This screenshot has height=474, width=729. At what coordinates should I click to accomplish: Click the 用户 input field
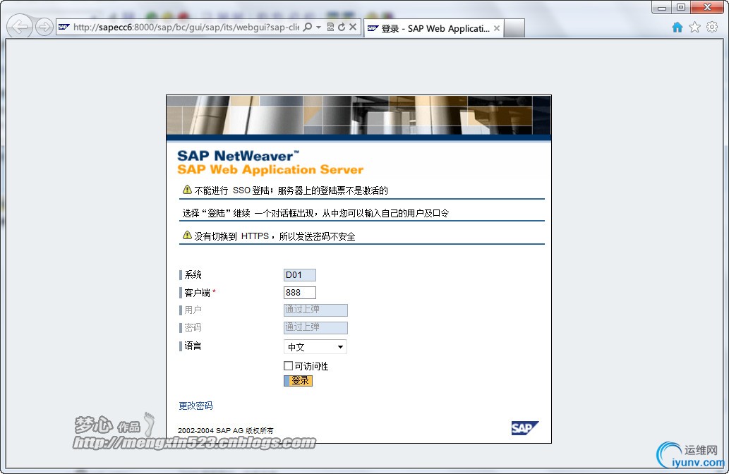coord(315,310)
